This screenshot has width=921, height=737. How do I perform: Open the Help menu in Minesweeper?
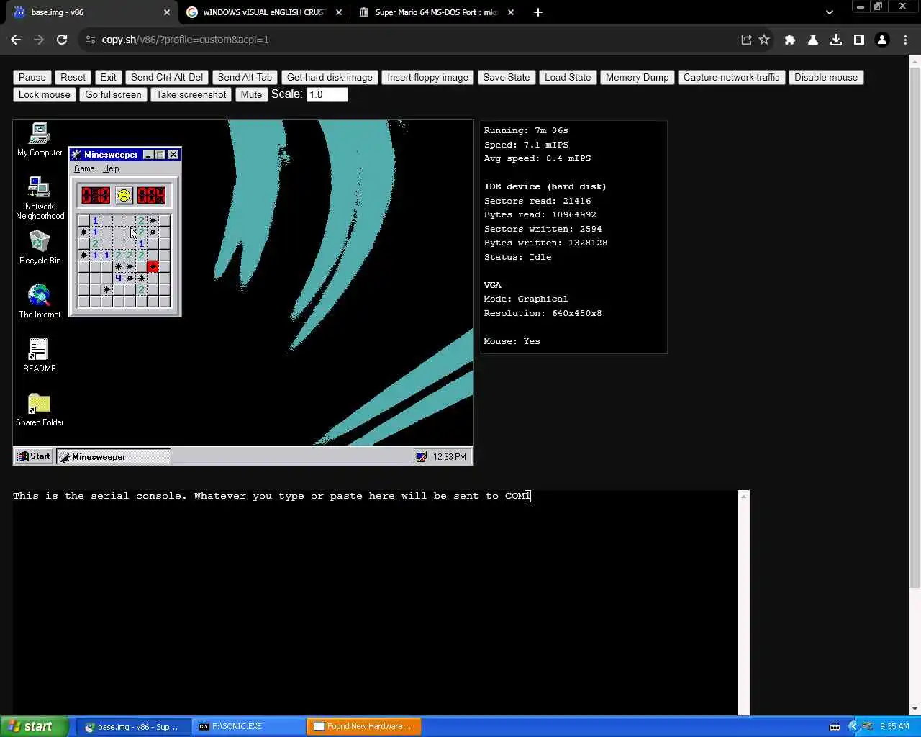coord(111,168)
